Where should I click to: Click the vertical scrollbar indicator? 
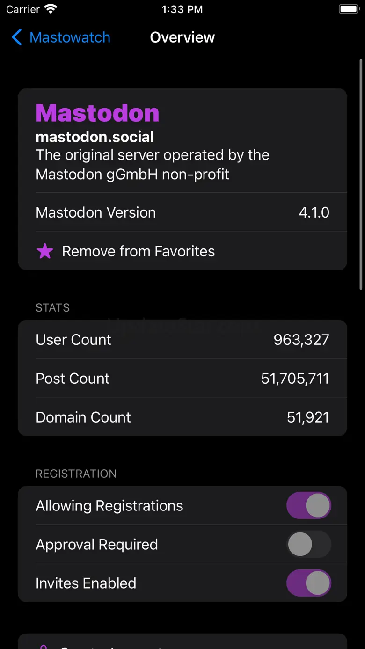tap(361, 173)
